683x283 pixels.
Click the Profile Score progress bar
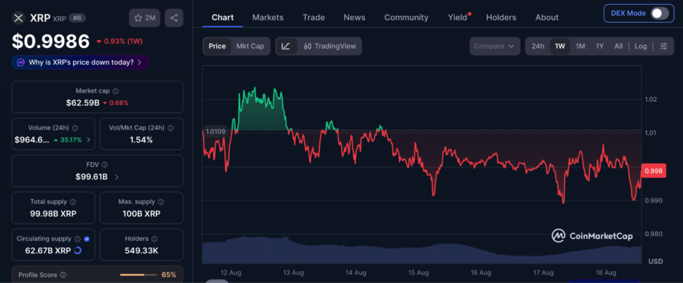(x=138, y=275)
